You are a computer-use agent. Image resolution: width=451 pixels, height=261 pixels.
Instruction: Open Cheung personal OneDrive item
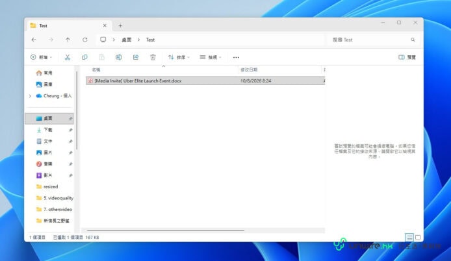point(54,95)
